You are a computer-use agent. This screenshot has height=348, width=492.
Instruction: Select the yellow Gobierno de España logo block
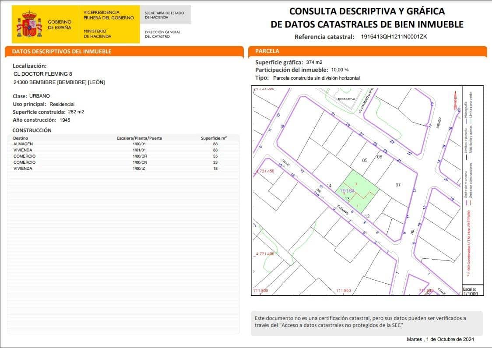coord(76,24)
